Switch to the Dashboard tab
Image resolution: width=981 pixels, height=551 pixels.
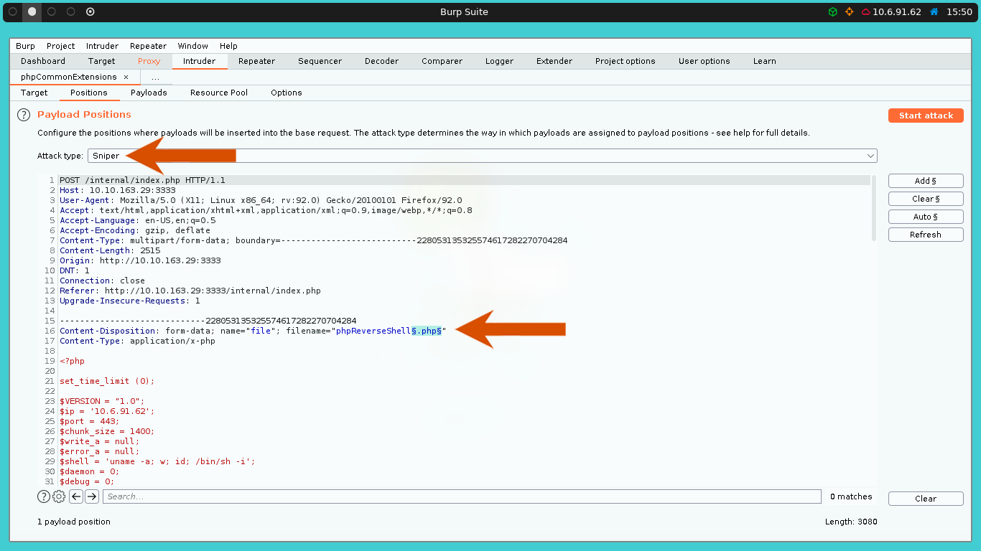click(x=43, y=61)
